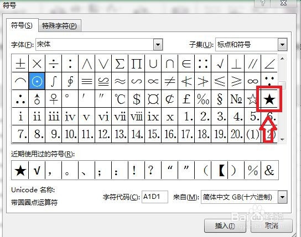Select the numbered 20. symbol
The height and width of the screenshot is (237, 301).
[x=236, y=134]
